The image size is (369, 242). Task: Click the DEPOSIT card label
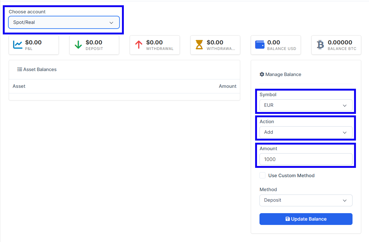pos(94,49)
